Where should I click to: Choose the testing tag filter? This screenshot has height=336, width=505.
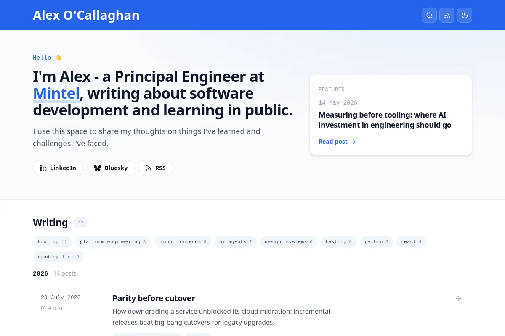click(x=338, y=242)
